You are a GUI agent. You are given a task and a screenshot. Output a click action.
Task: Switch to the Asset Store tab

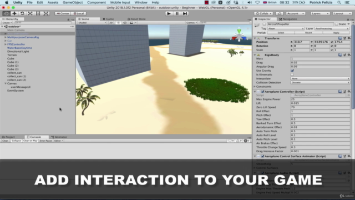(x=136, y=19)
